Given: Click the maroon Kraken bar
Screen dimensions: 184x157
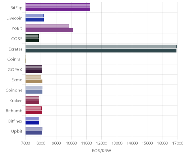Looking at the screenshot, I should [x=32, y=102].
